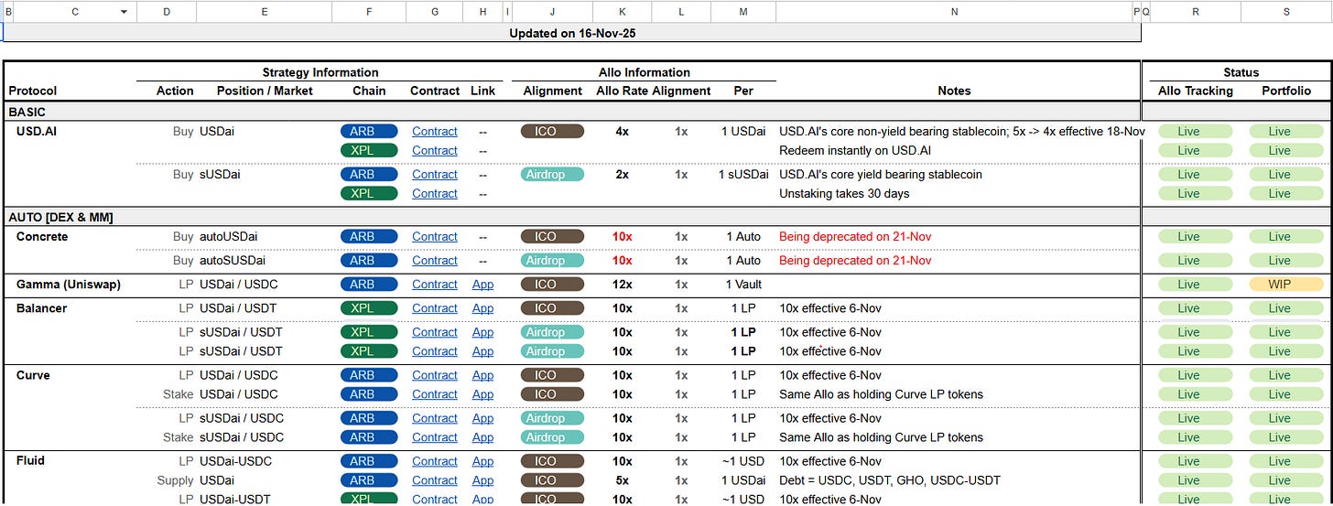This screenshot has width=1333, height=506.
Task: Open Contract link in Gamma (Uniswap) row
Action: pos(435,284)
